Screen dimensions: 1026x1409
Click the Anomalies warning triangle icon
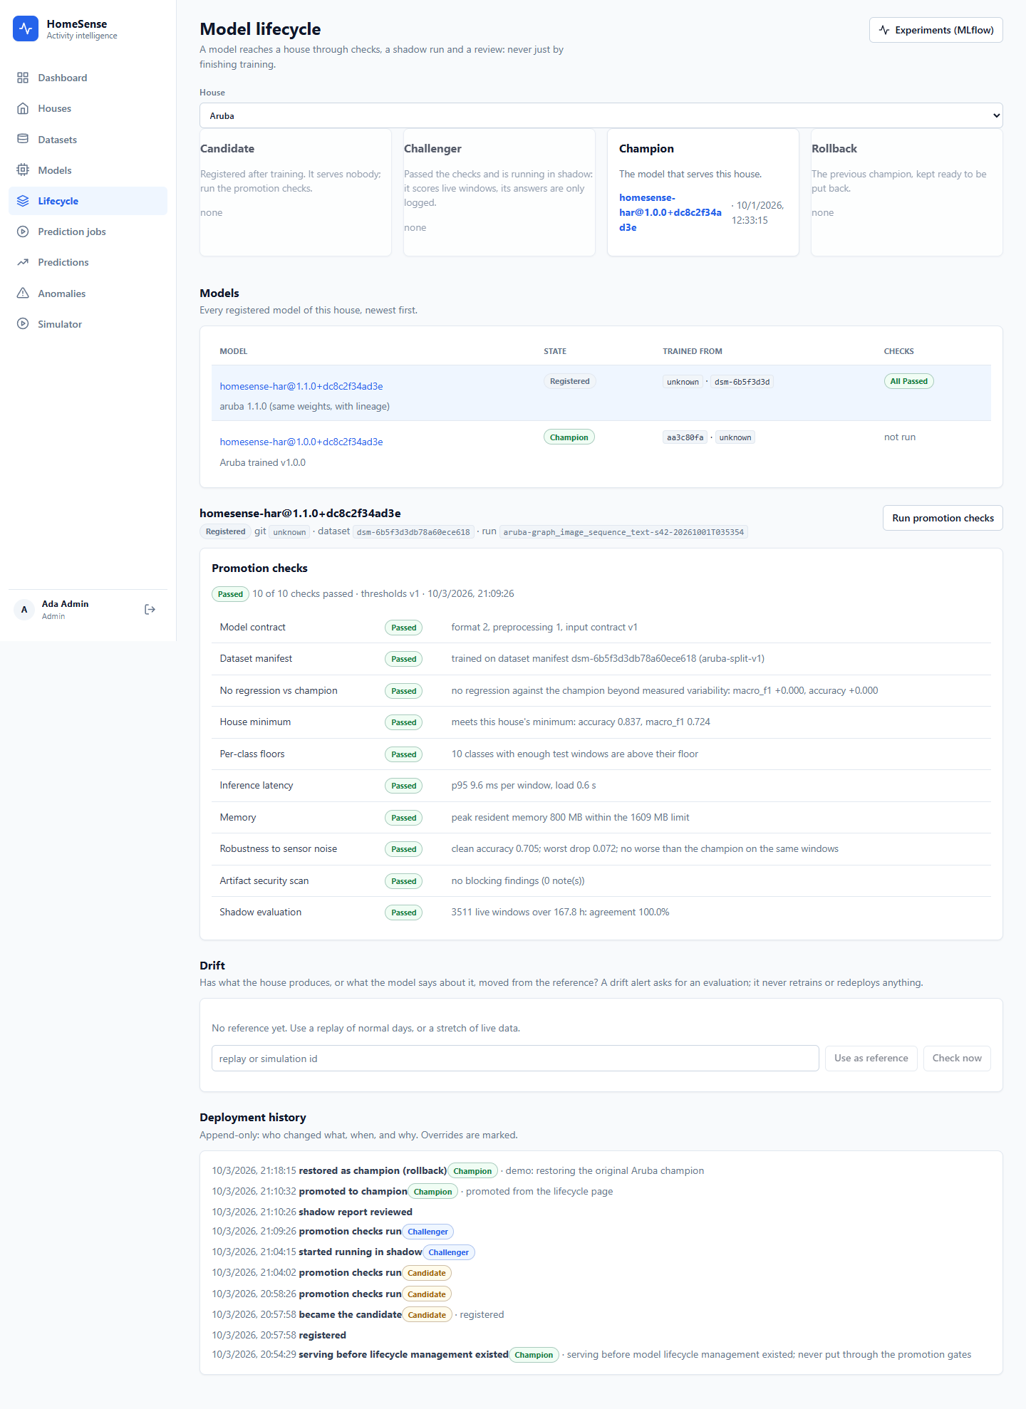point(23,293)
